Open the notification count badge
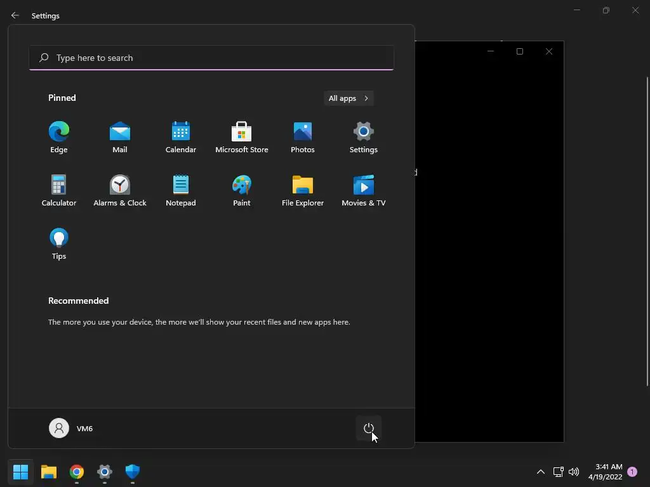 [632, 472]
